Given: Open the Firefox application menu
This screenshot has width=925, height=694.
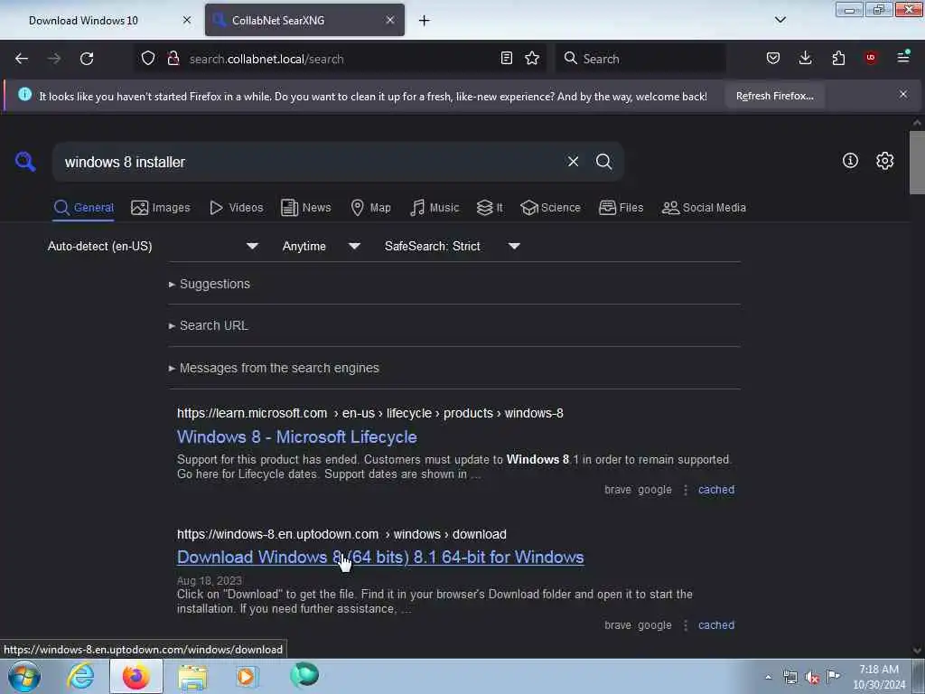Looking at the screenshot, I should (903, 57).
